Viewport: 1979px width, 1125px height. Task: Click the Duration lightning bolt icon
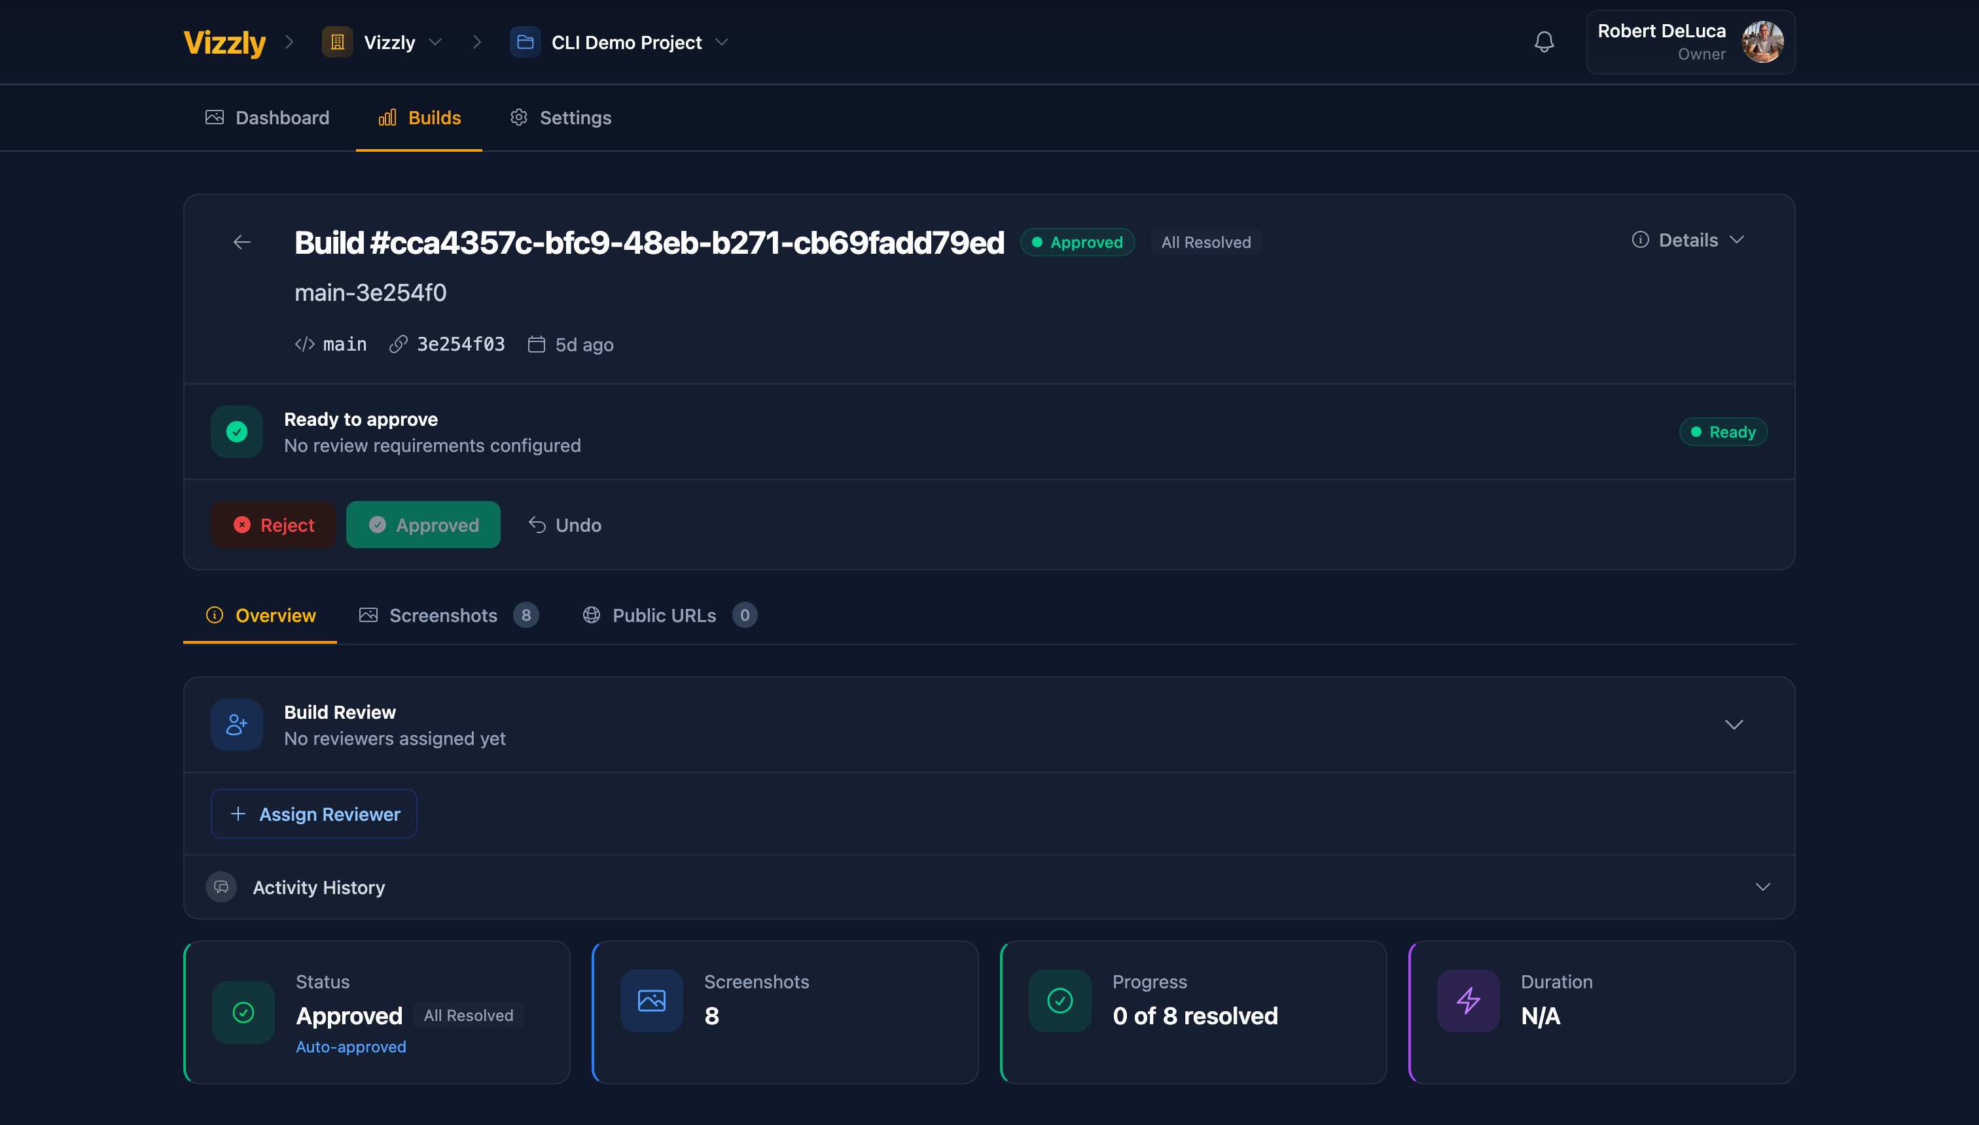coord(1467,1000)
